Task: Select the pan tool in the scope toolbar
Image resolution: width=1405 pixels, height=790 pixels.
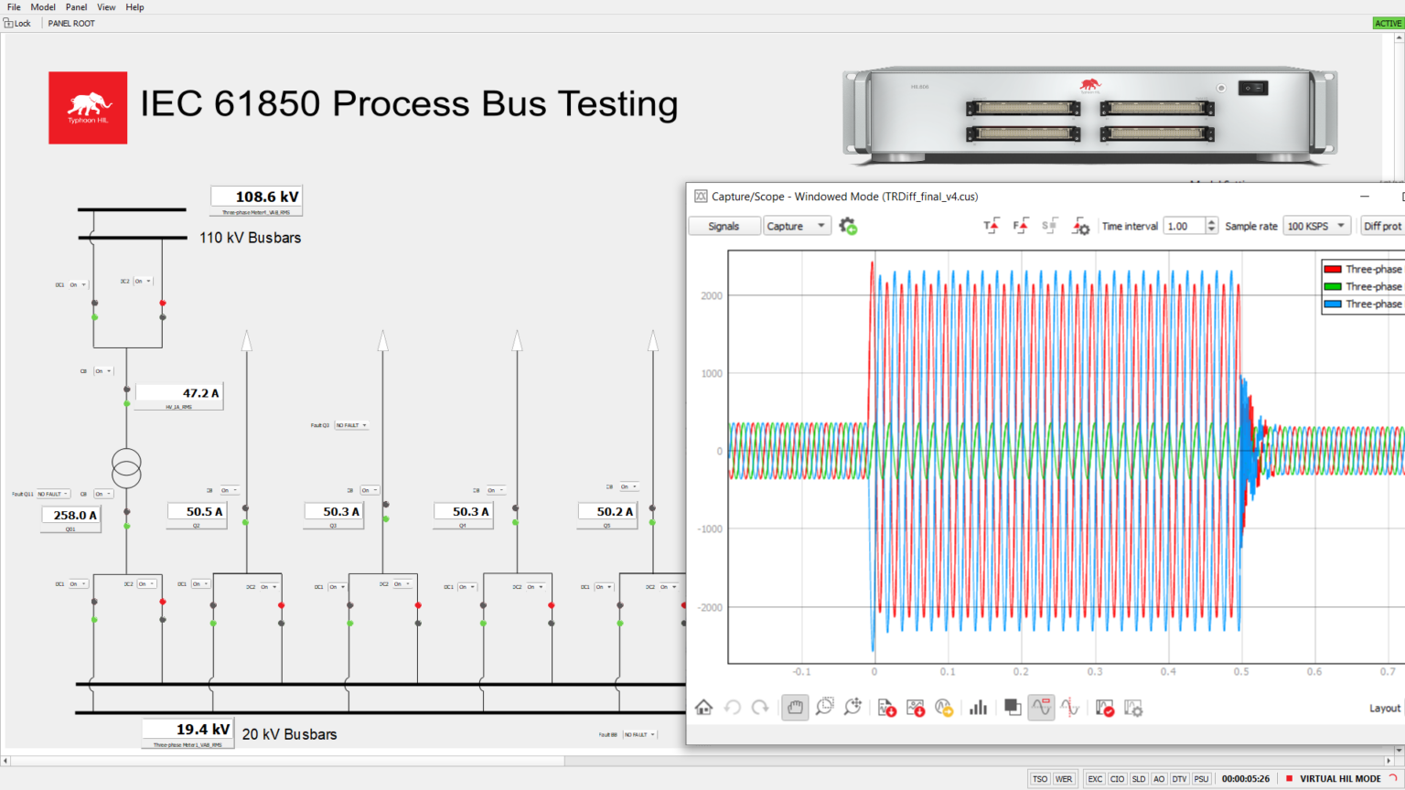Action: tap(795, 707)
